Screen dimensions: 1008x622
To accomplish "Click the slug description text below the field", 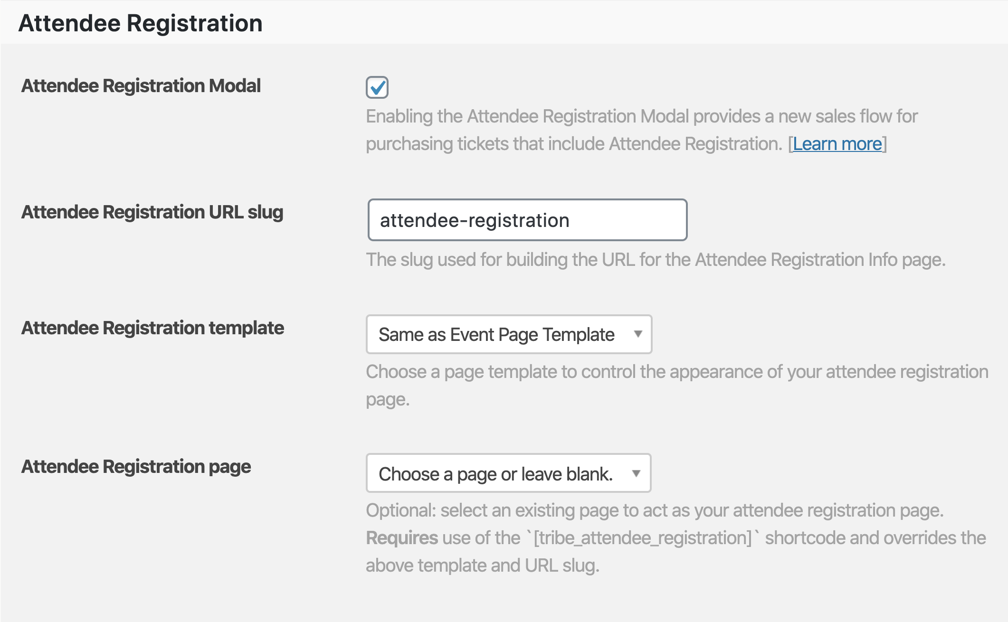I will click(x=656, y=260).
